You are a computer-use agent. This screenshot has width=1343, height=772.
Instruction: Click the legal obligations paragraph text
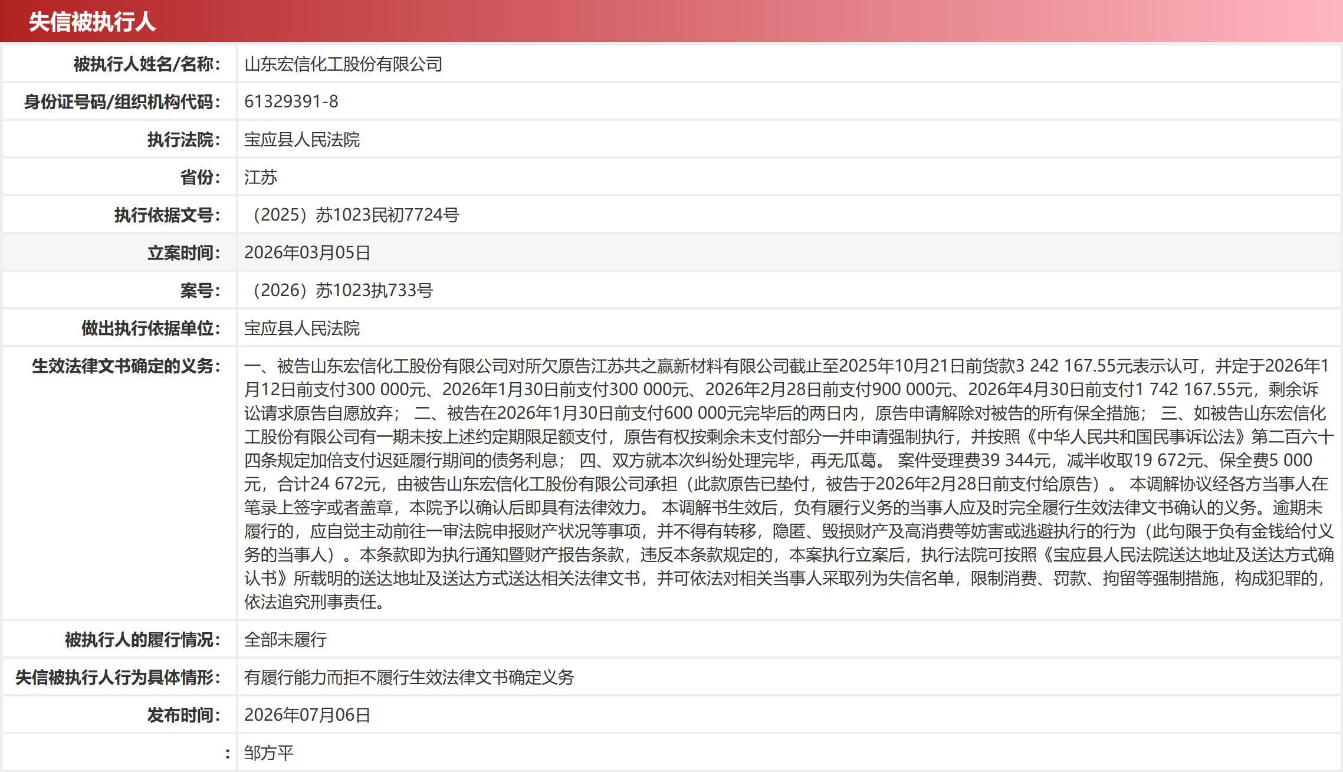(789, 484)
